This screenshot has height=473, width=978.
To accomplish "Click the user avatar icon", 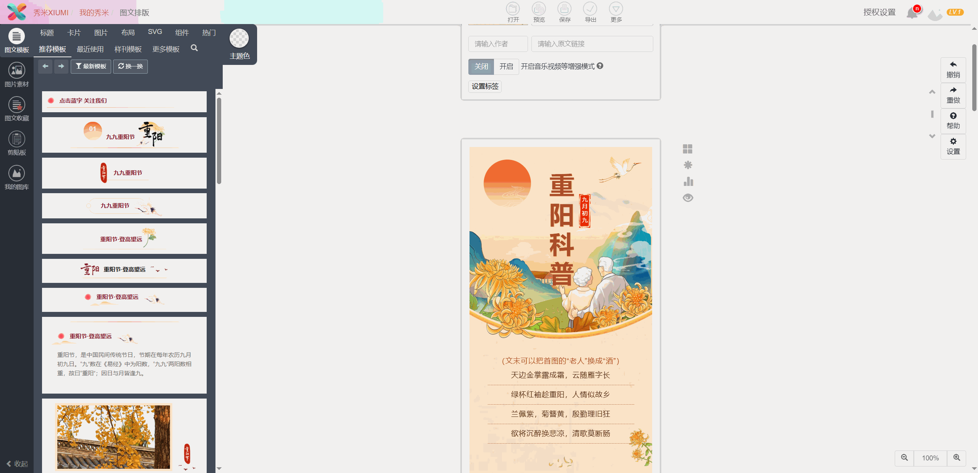I will pos(935,14).
